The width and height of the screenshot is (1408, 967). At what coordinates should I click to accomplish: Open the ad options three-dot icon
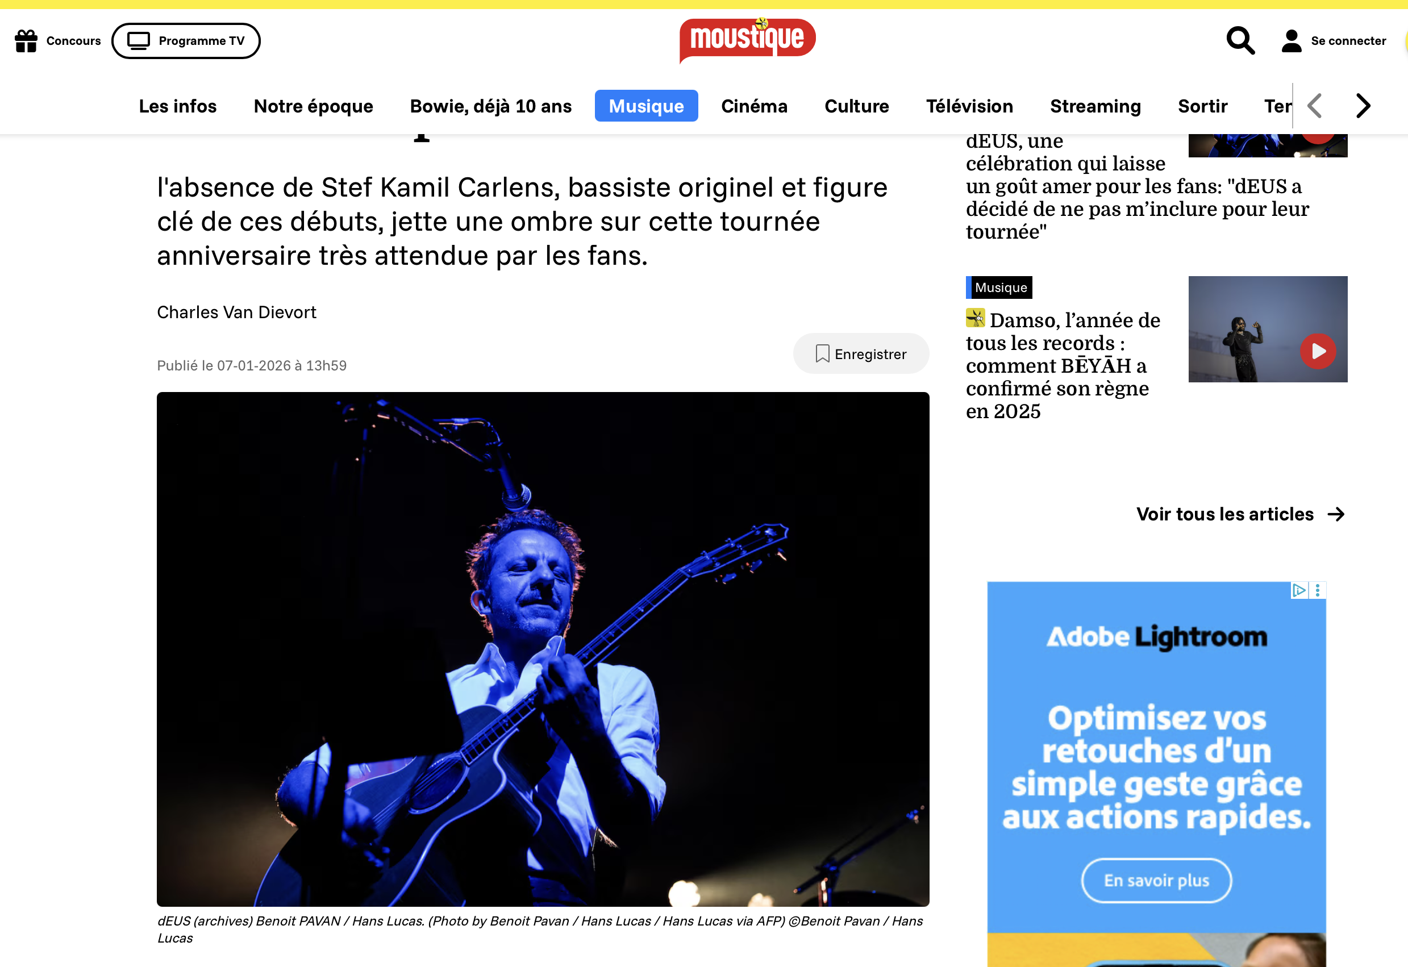coord(1317,590)
